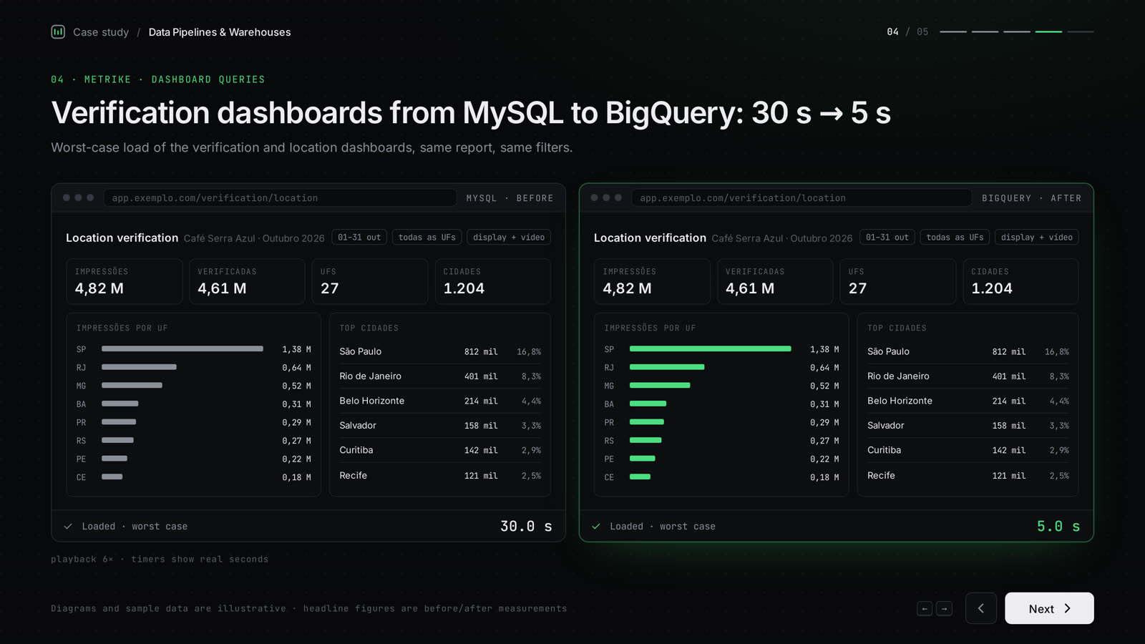
Task: Jump to the fifth progress segment
Action: pos(1081,31)
